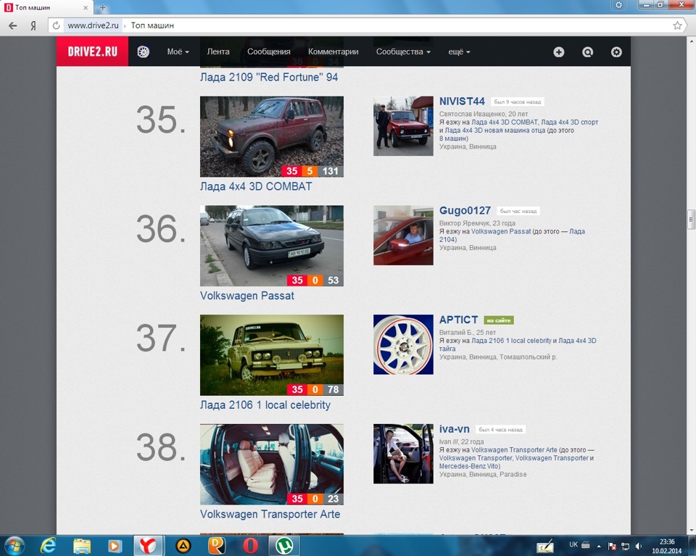The width and height of the screenshot is (696, 556).
Task: Click the Mercedes-Benz Vito link
Action: pos(469,466)
